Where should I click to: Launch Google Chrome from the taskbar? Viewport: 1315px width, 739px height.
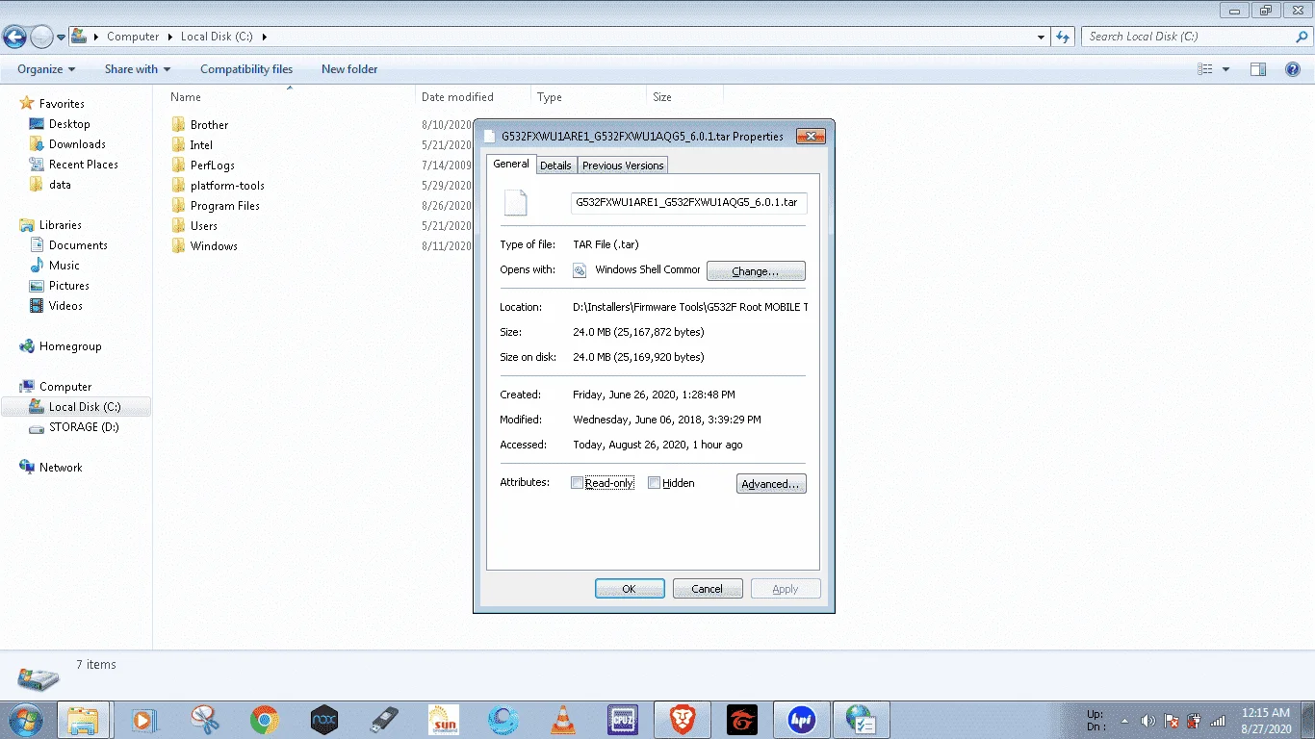264,720
